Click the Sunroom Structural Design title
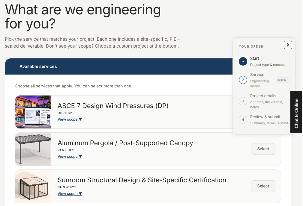The width and height of the screenshot is (303, 206). coord(142,180)
